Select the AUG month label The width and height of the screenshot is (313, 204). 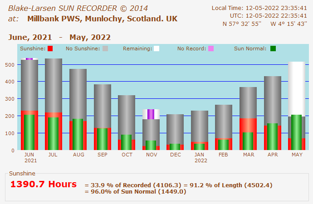click(78, 155)
